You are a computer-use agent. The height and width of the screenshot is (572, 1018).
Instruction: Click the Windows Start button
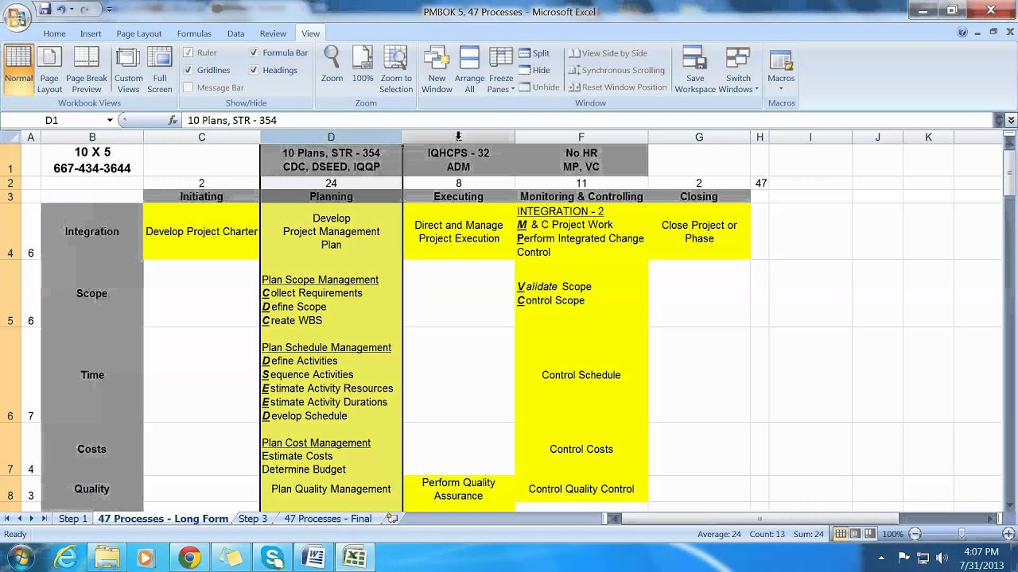pos(21,557)
